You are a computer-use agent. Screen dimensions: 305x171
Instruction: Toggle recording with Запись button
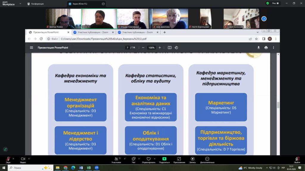coord(192,160)
